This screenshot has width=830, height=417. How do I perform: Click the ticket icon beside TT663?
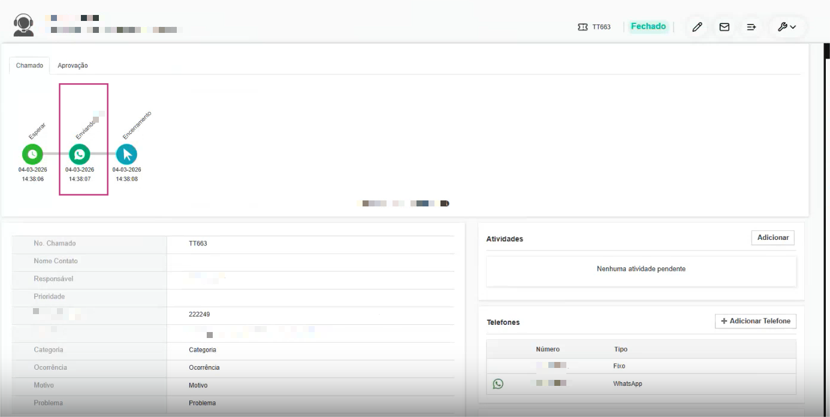point(582,27)
